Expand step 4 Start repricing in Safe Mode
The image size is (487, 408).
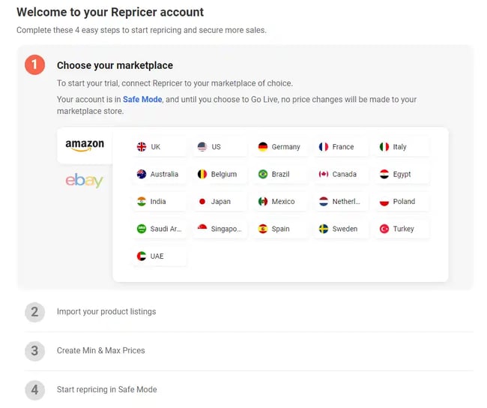106,389
